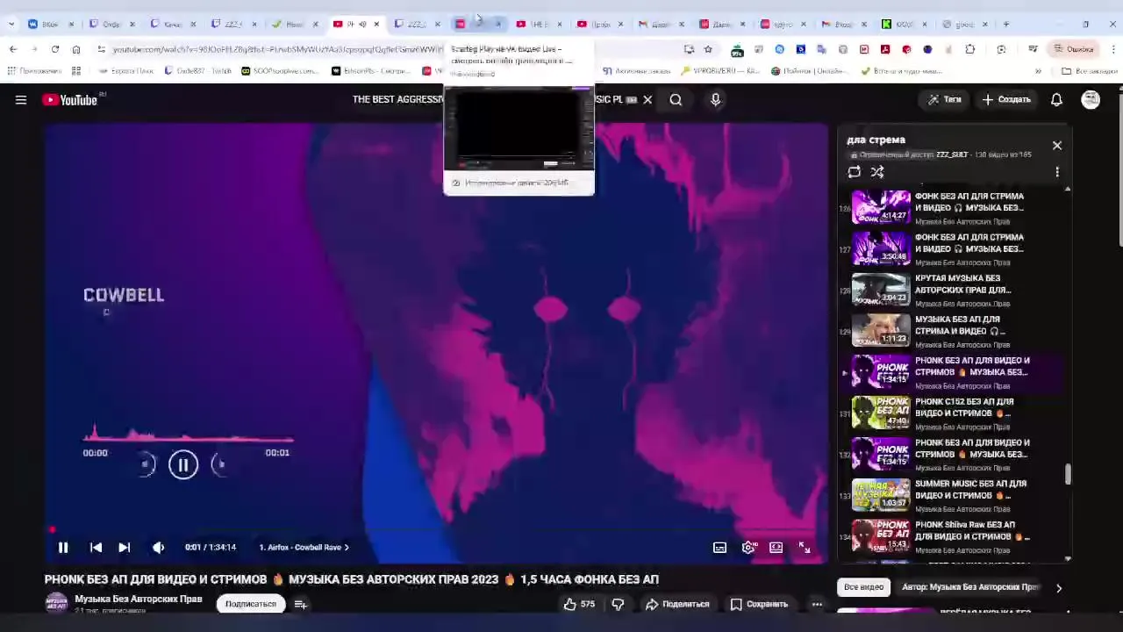Select the Все видео filter chip
The height and width of the screenshot is (632, 1123).
(x=863, y=587)
